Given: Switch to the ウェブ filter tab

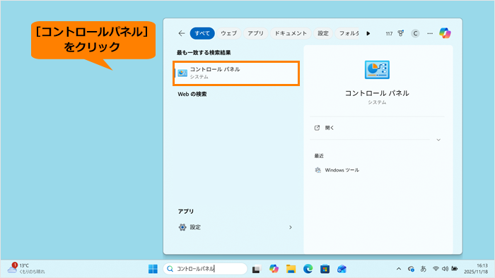Looking at the screenshot, I should (228, 33).
